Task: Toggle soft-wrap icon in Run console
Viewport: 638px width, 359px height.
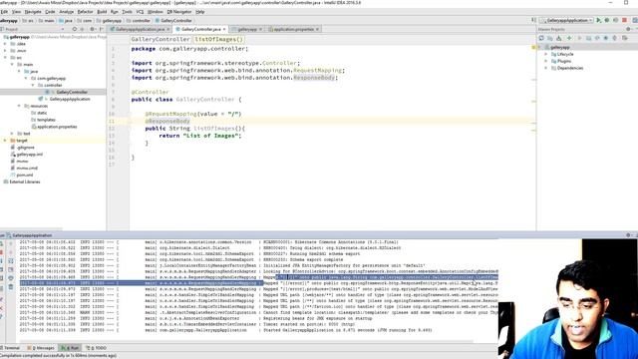Action: (x=11, y=260)
